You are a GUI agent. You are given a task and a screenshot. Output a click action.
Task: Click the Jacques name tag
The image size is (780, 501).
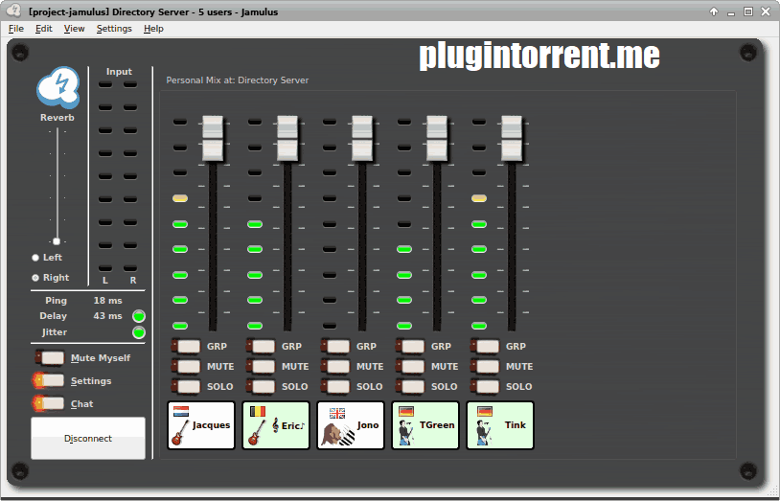pyautogui.click(x=201, y=425)
